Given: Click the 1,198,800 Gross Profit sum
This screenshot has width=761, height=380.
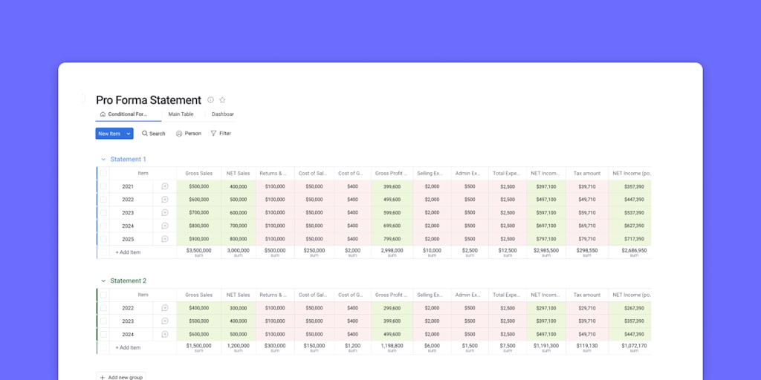Looking at the screenshot, I should tap(392, 346).
